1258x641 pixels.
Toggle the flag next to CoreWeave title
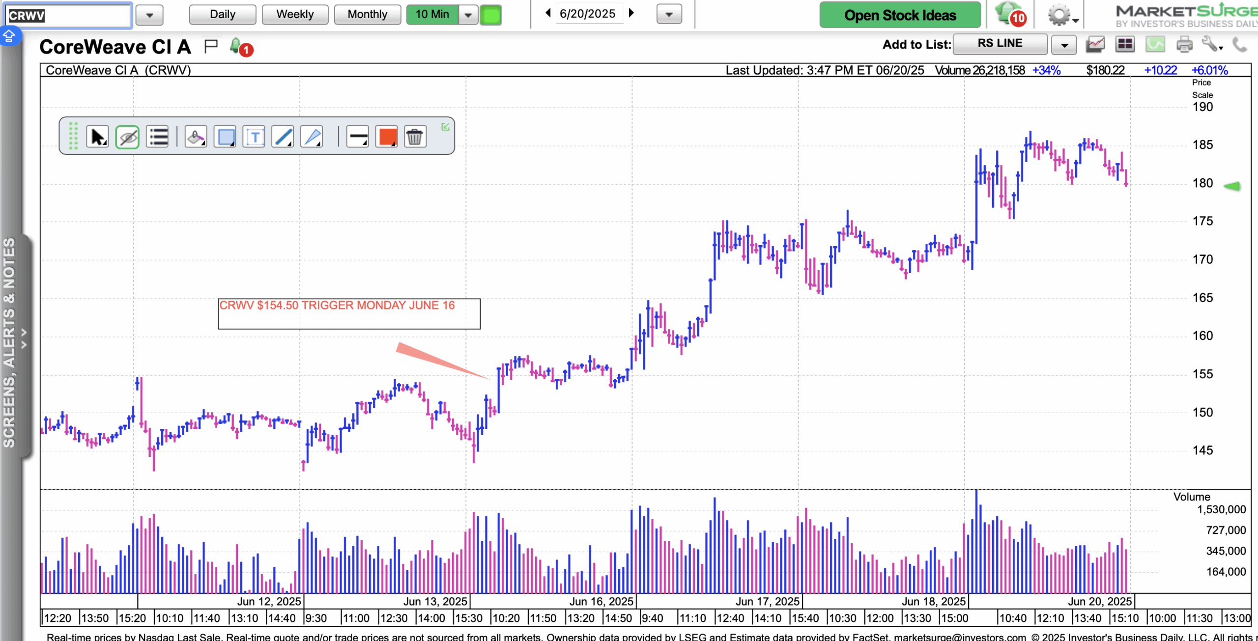point(211,47)
